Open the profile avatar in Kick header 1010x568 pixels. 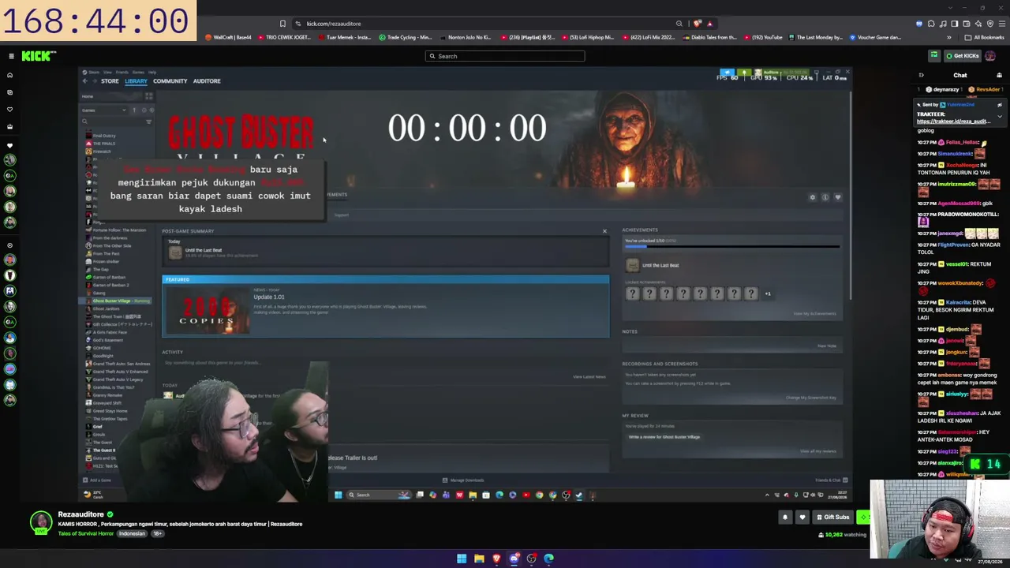point(991,56)
